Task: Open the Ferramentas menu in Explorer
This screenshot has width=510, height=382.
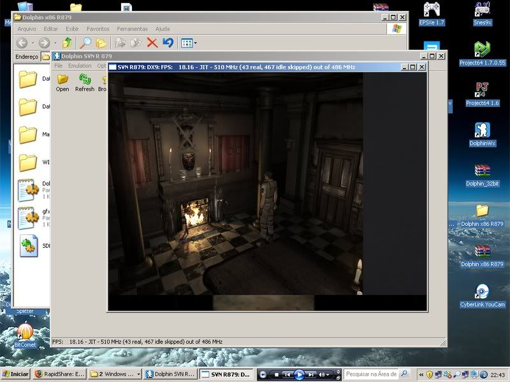Action: tap(132, 29)
